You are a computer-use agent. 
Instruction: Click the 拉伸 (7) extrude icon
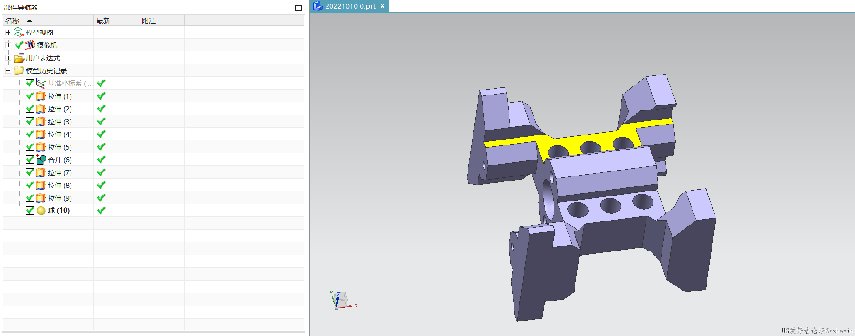click(41, 172)
